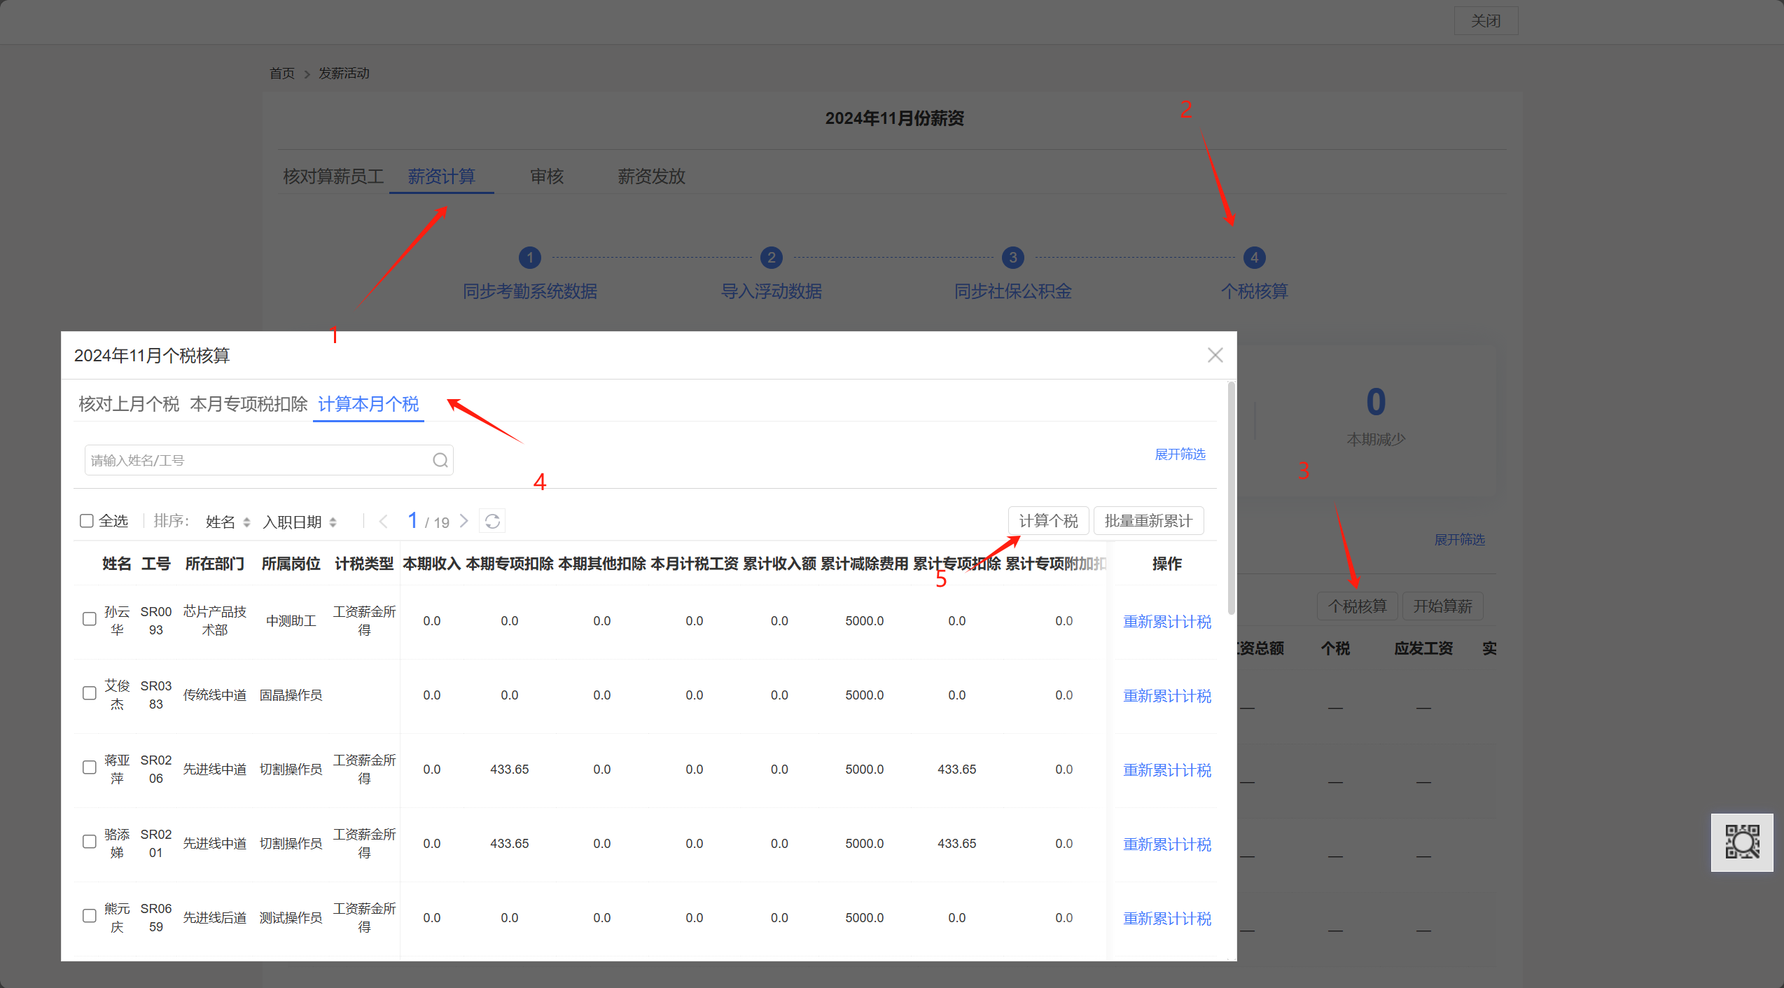This screenshot has height=988, width=1784.
Task: Click step 1 circle 同步考勤系统数据
Action: pos(530,258)
